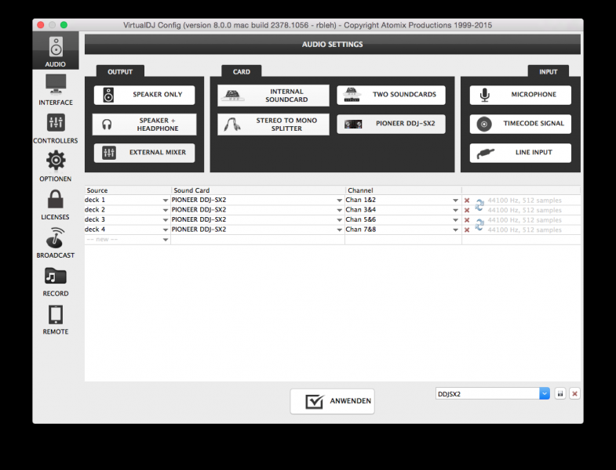Image resolution: width=616 pixels, height=470 pixels.
Task: Open the deck 1 source dropdown
Action: (166, 200)
